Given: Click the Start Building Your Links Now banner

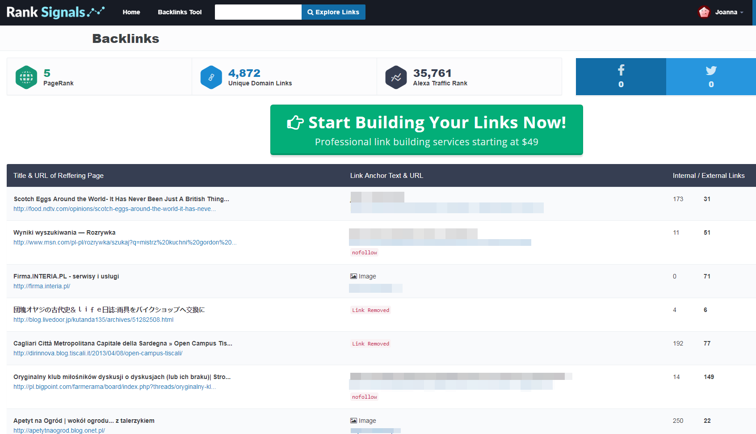Looking at the screenshot, I should [427, 130].
